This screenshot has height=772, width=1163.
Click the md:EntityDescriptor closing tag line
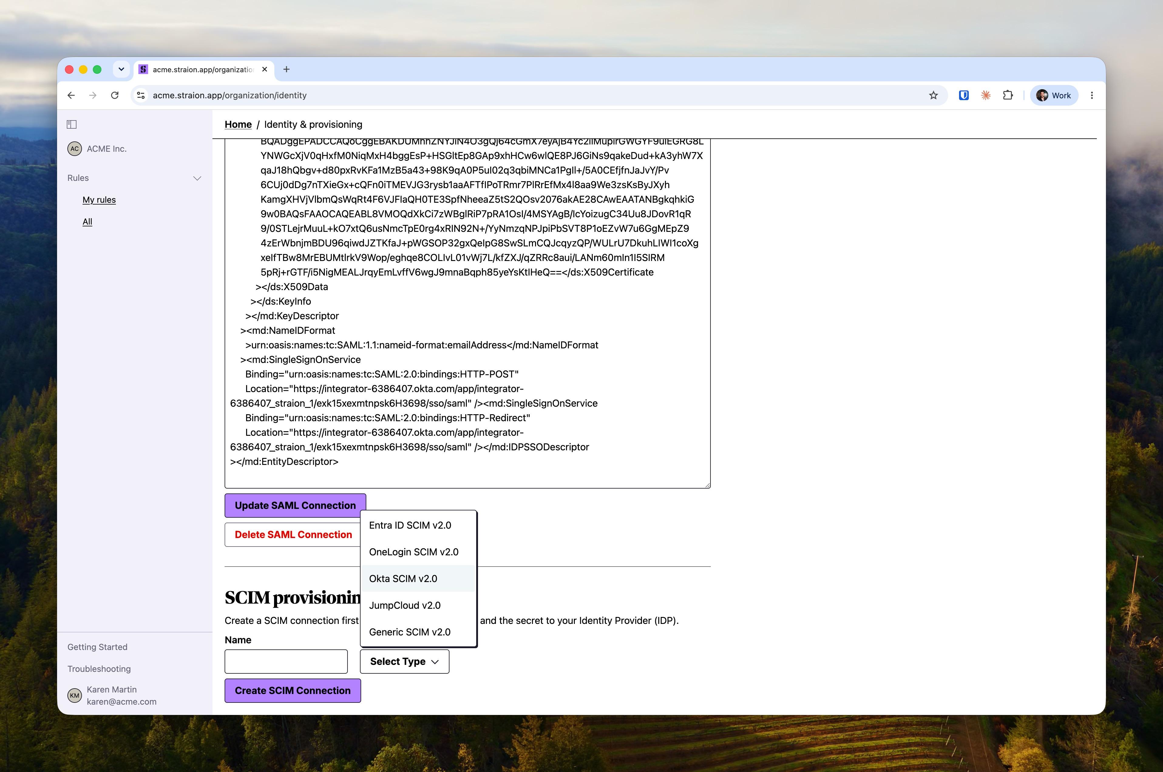tap(284, 462)
